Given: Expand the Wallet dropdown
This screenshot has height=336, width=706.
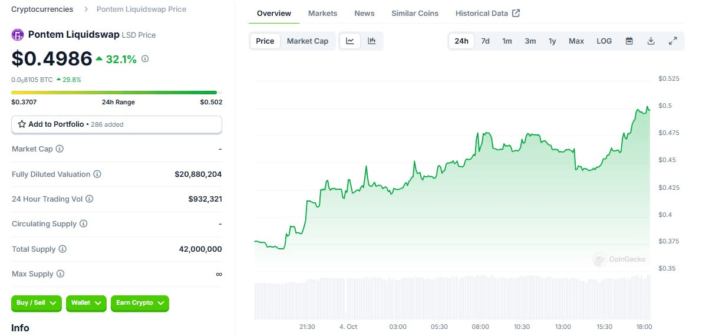Looking at the screenshot, I should click(86, 303).
